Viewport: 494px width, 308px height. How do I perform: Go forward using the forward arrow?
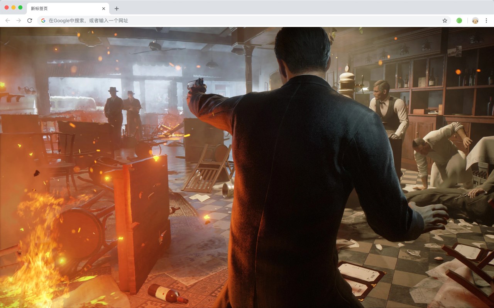19,20
